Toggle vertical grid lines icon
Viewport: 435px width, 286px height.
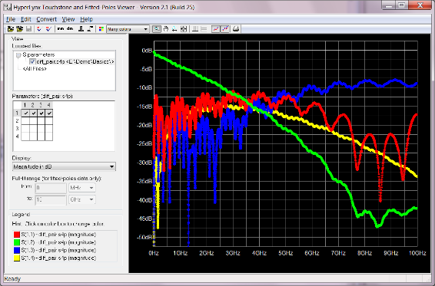coord(195,29)
